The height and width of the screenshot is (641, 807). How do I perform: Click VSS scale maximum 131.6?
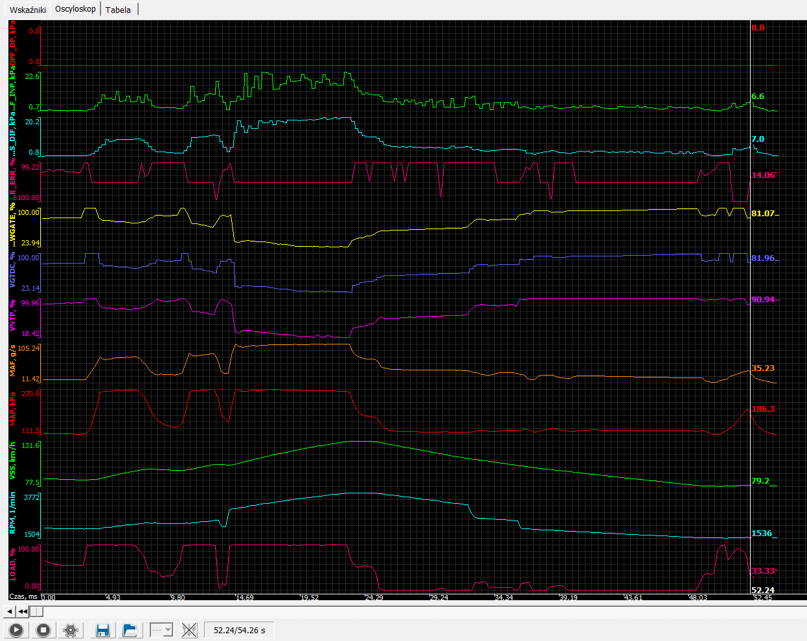click(31, 445)
